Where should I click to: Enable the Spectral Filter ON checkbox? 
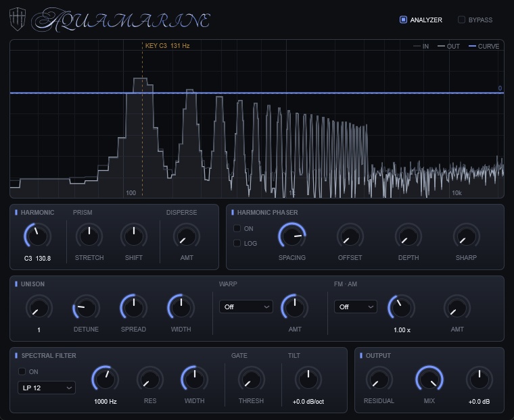tap(22, 371)
